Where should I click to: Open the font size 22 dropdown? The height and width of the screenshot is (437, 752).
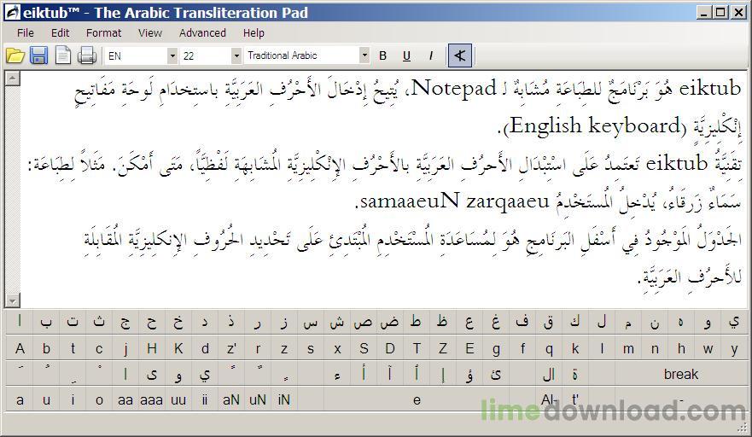point(236,55)
